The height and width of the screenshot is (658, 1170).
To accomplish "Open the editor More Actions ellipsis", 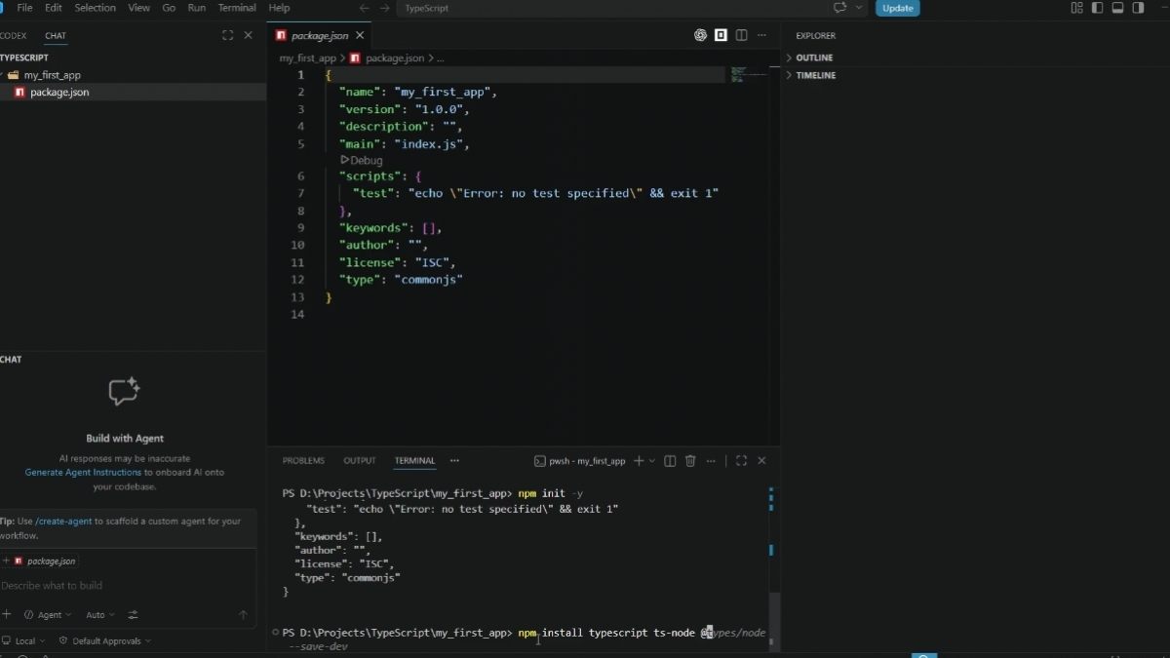I will pos(761,35).
